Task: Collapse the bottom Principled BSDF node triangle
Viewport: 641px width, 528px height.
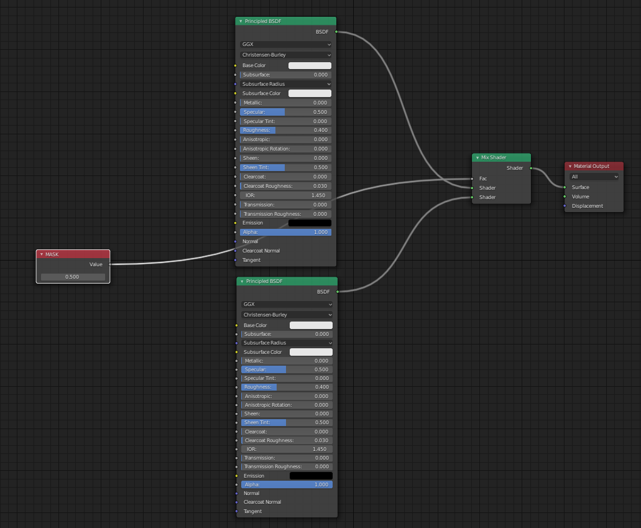Action: click(x=242, y=281)
